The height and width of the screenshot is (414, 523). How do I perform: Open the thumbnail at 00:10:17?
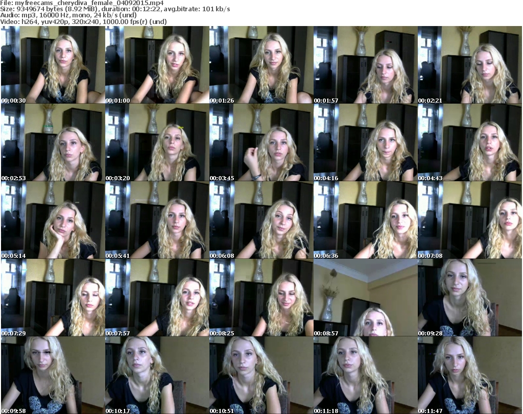[157, 375]
